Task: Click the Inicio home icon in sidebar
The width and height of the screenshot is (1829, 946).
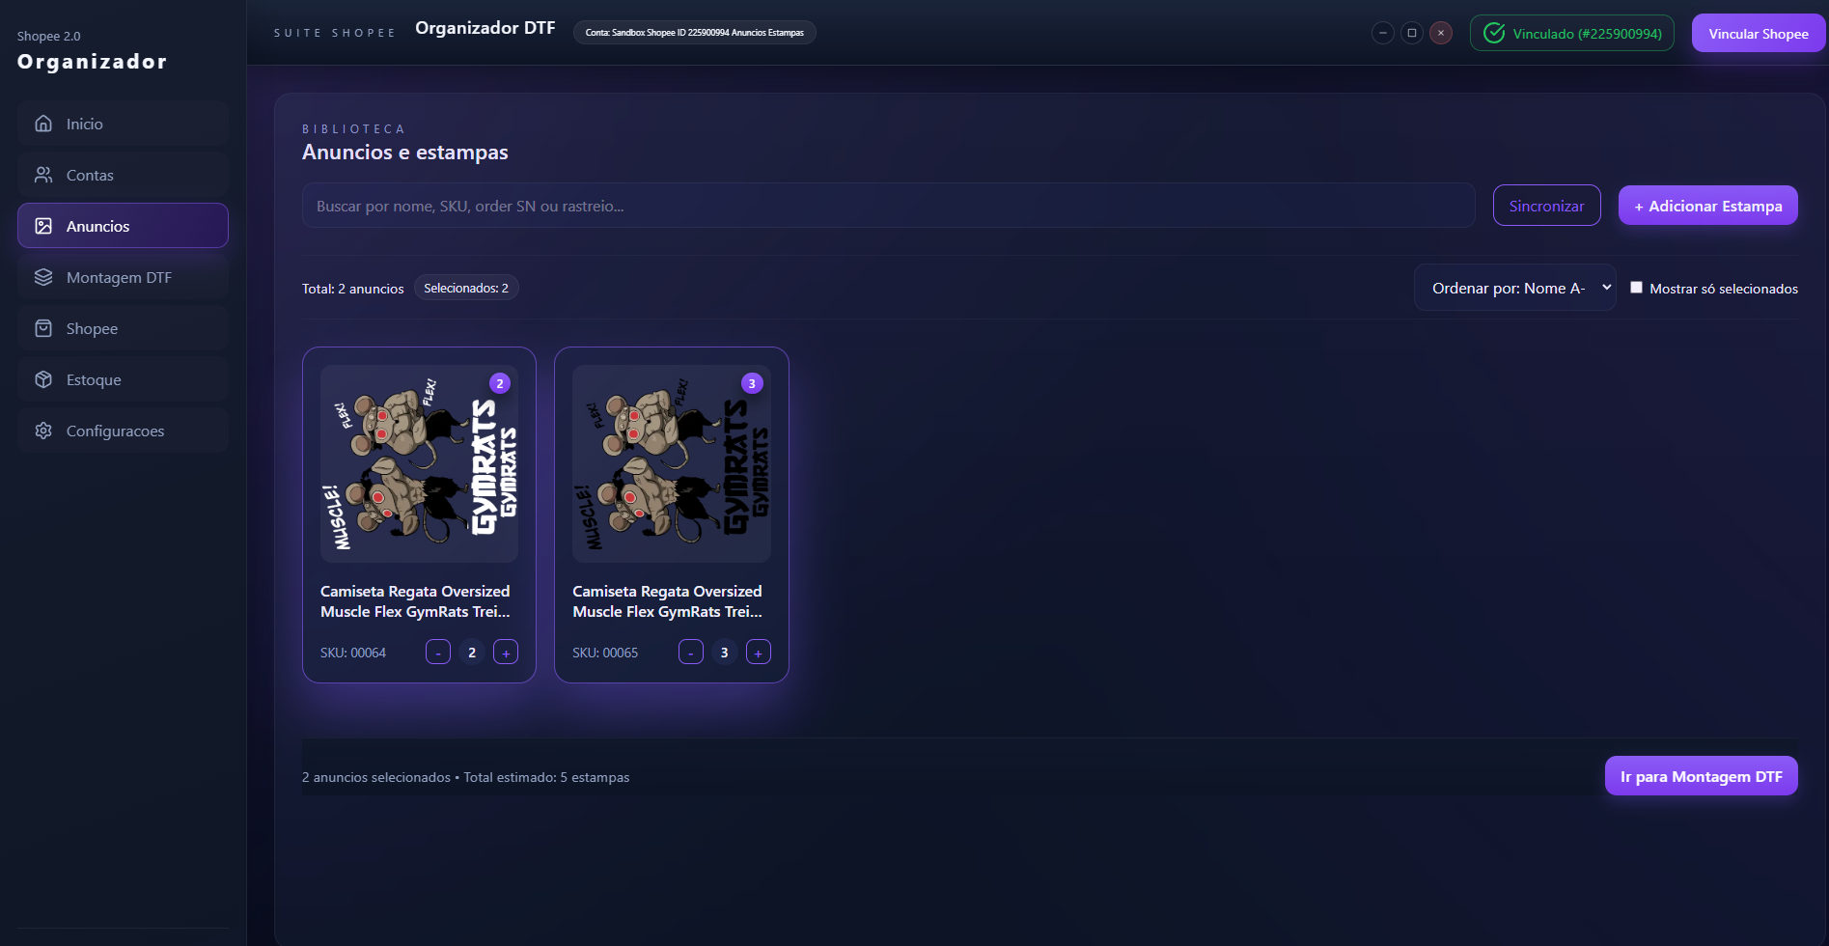Action: point(43,124)
